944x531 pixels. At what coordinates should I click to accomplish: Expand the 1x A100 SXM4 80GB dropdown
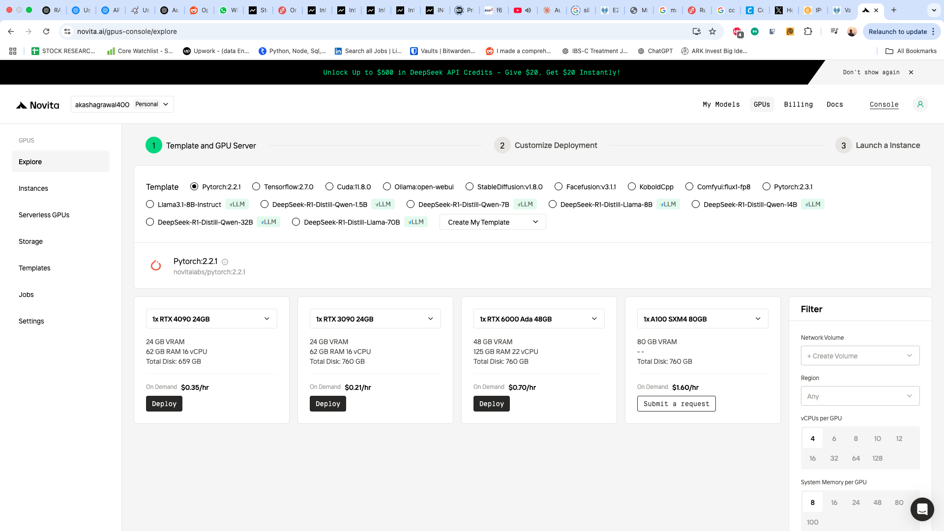703,319
